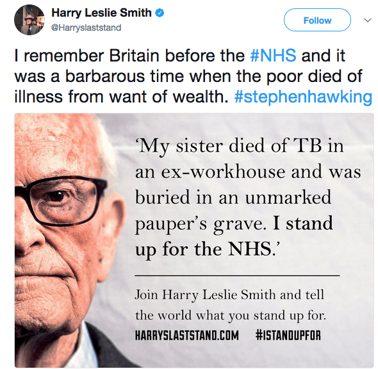Screen dimensions: 378x369
Task: Click the glasses lens in the photo
Action: (x=63, y=201)
